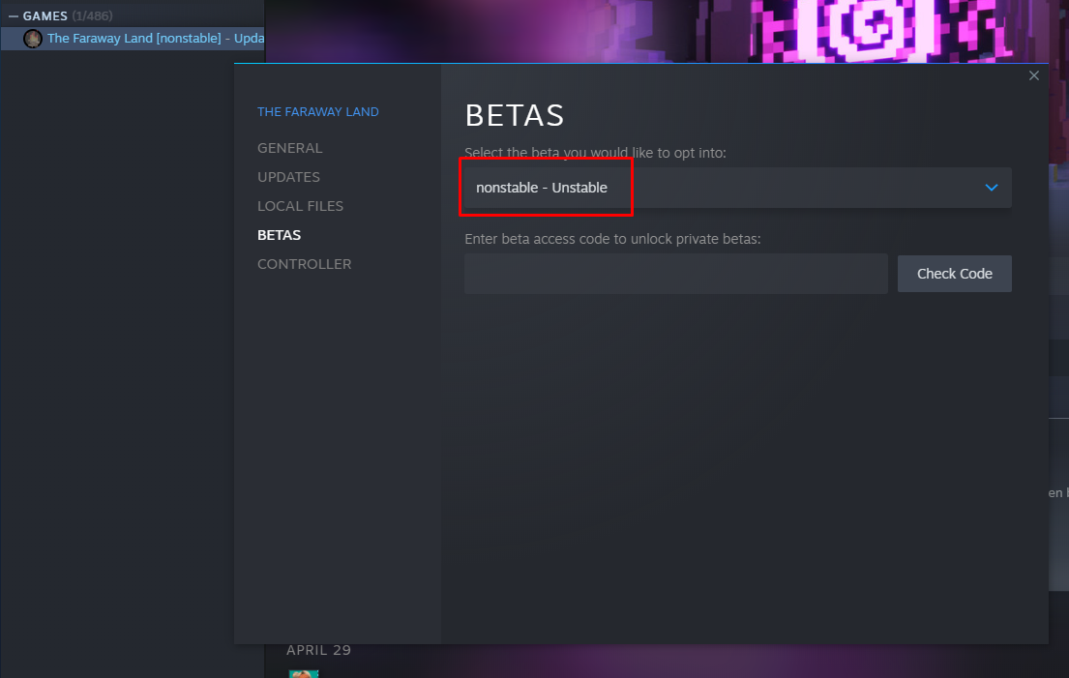Screen dimensions: 1069x678
Task: Open the General settings tab
Action: click(x=290, y=148)
